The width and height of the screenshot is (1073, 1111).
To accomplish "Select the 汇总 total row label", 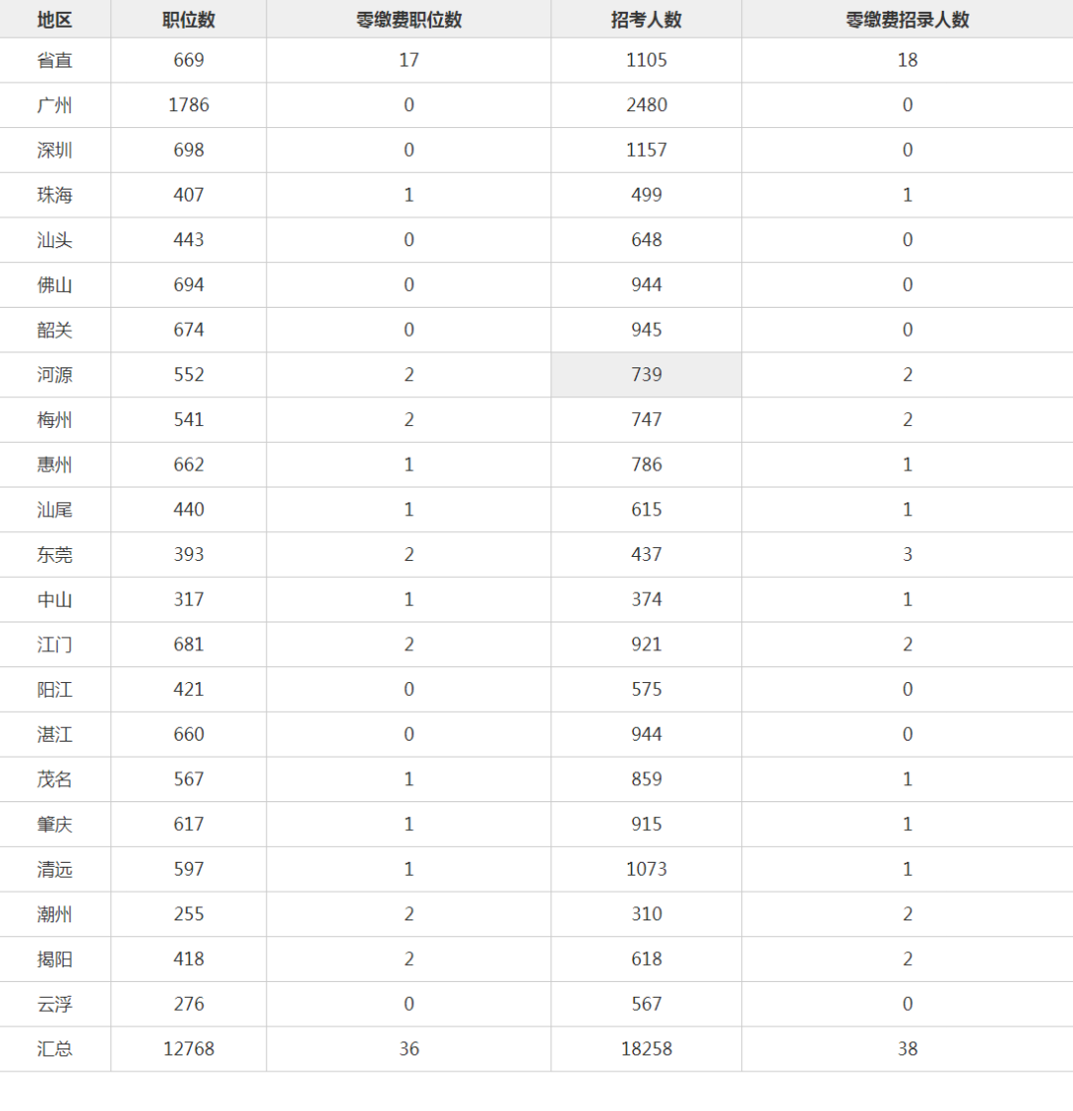I will [x=55, y=1049].
